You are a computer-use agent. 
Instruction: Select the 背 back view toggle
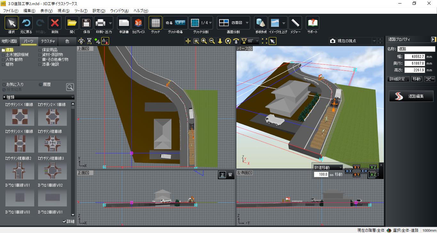230,175
